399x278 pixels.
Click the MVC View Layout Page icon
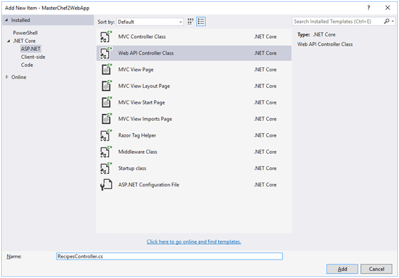pos(106,86)
